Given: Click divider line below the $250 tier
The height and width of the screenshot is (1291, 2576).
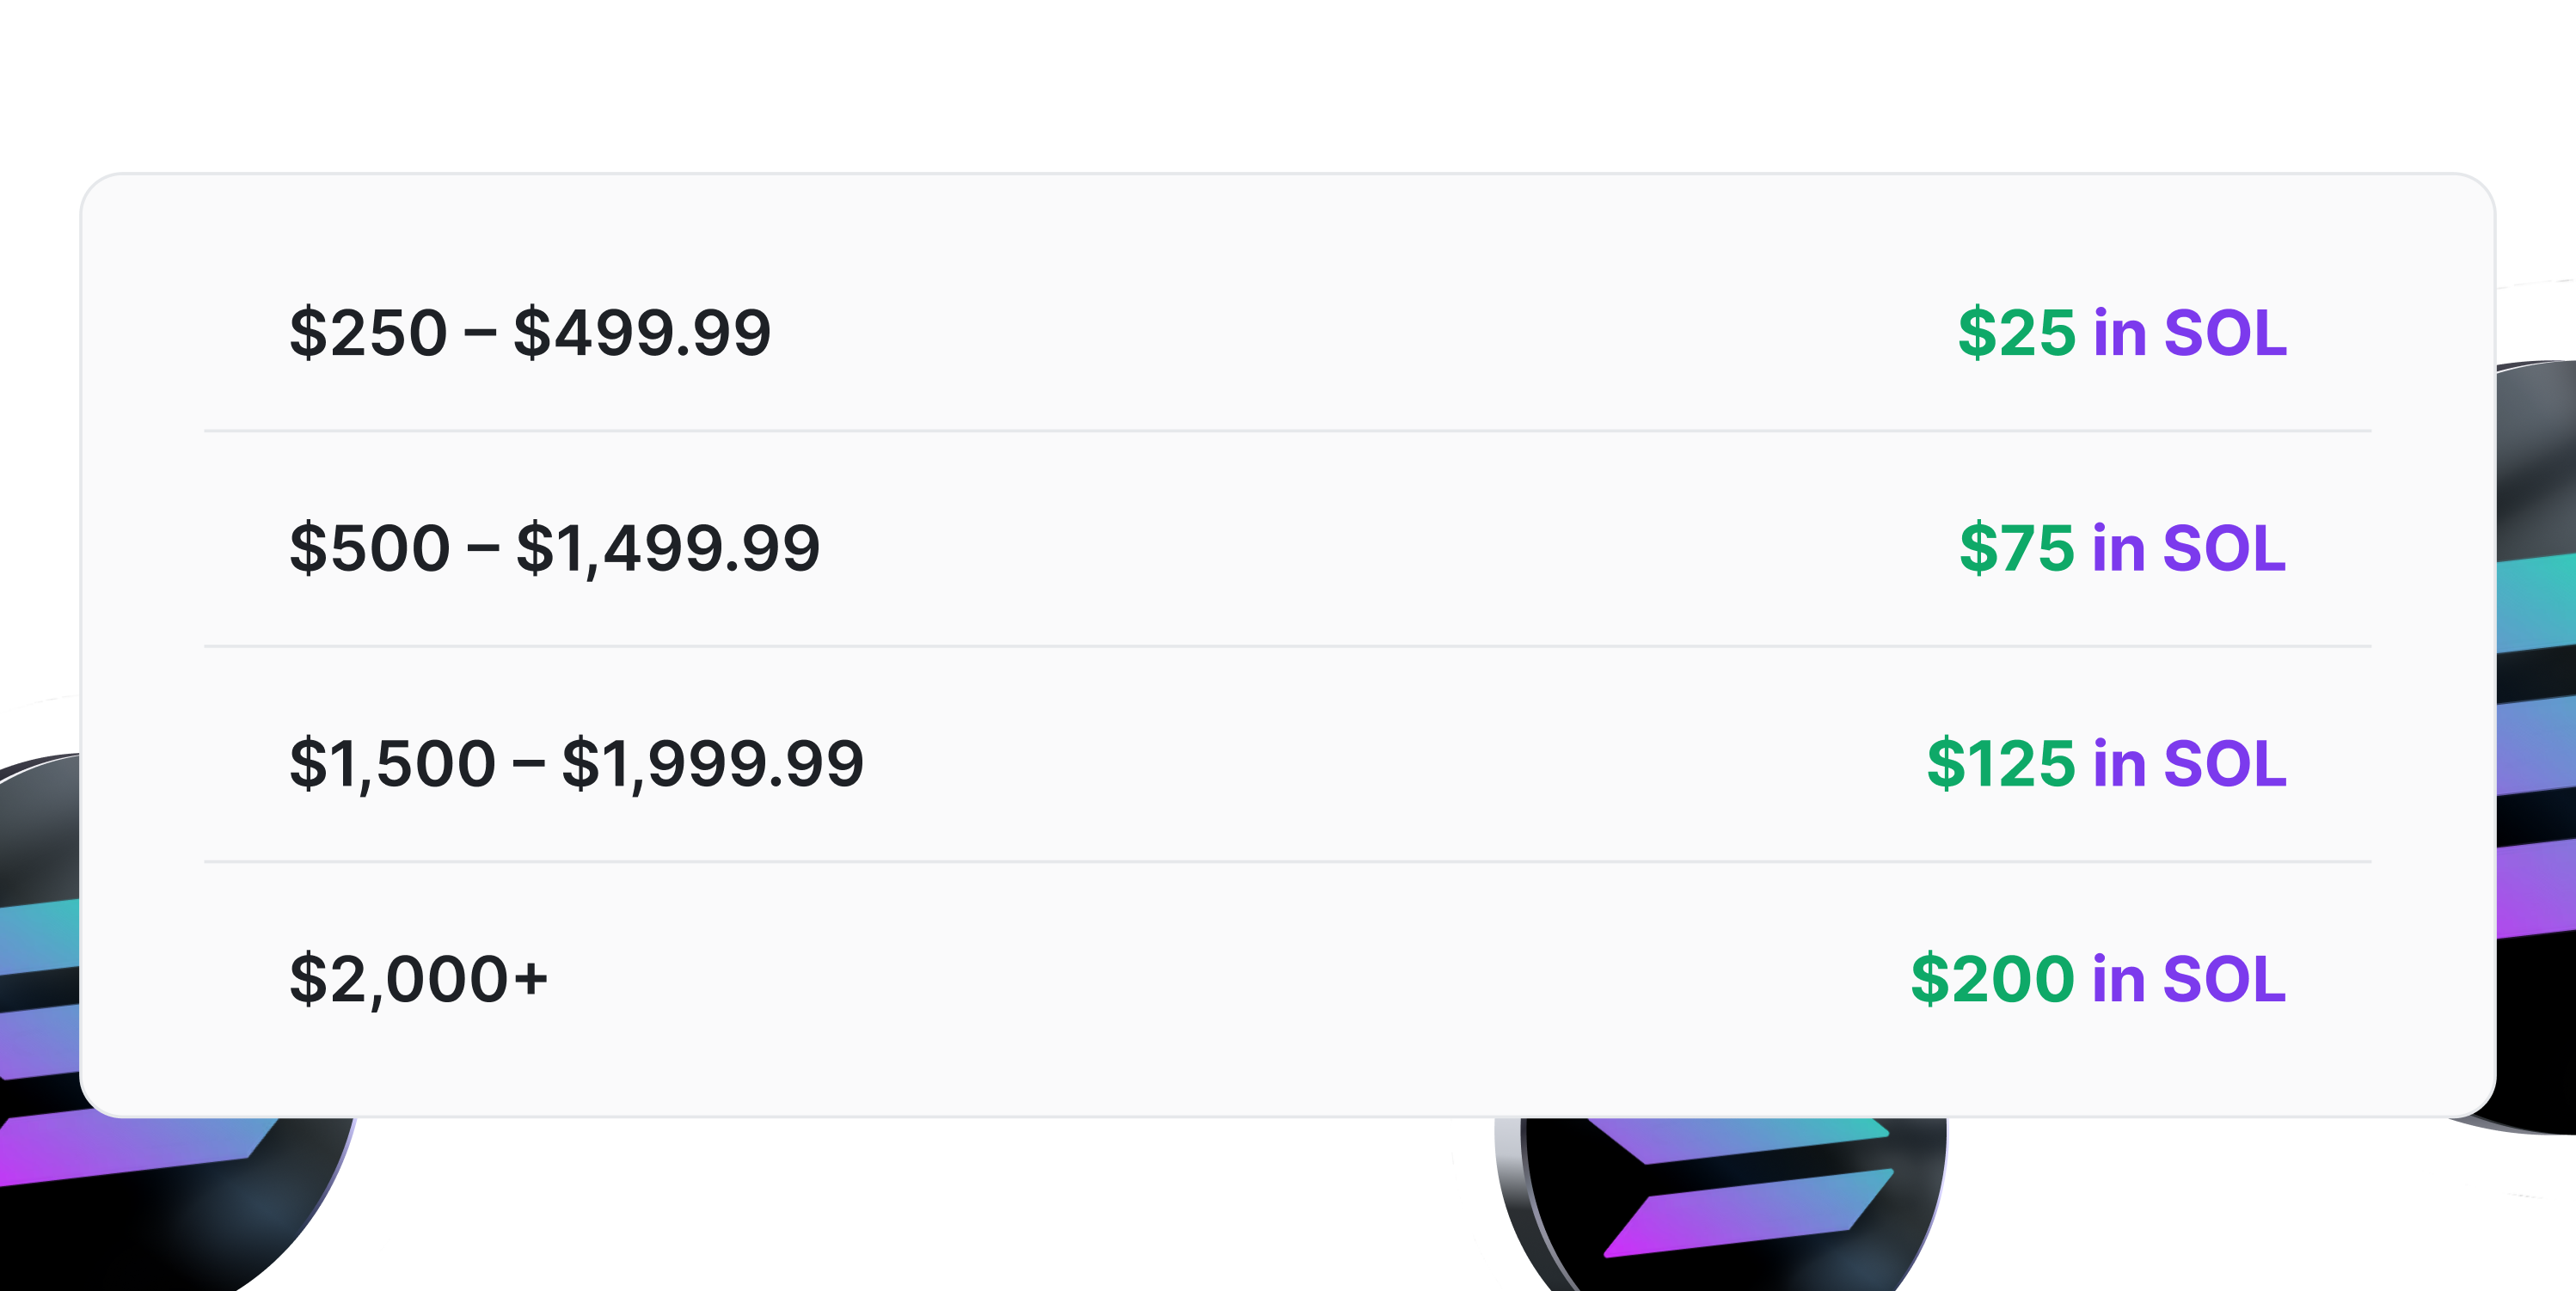Looking at the screenshot, I should coord(1287,431).
